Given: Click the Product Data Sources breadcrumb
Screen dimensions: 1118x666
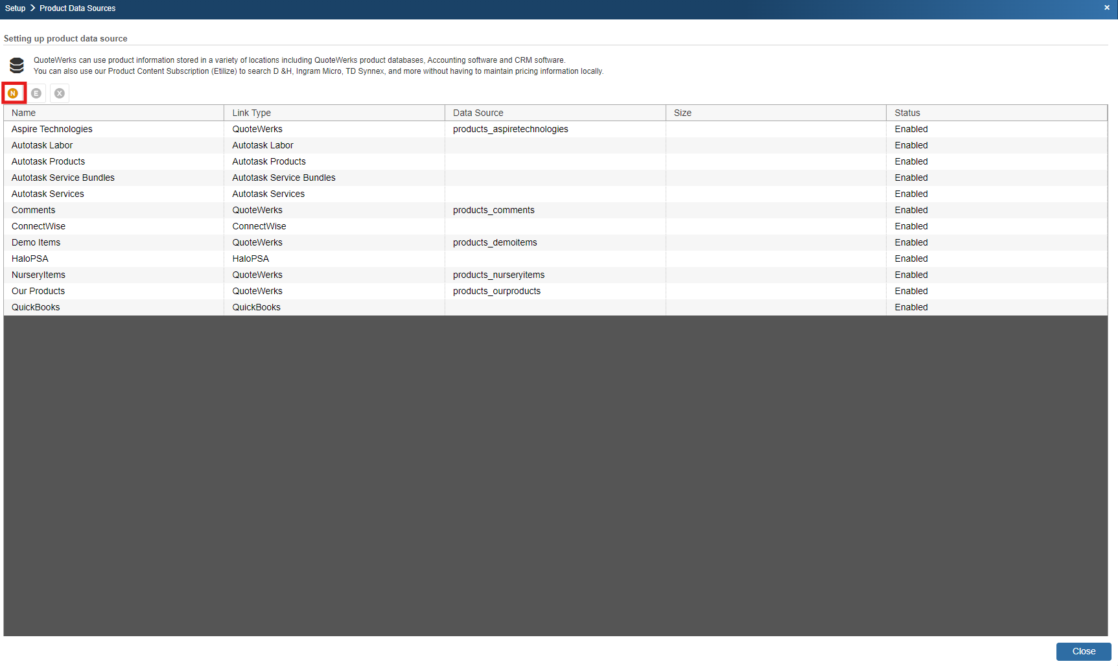Looking at the screenshot, I should pos(78,8).
